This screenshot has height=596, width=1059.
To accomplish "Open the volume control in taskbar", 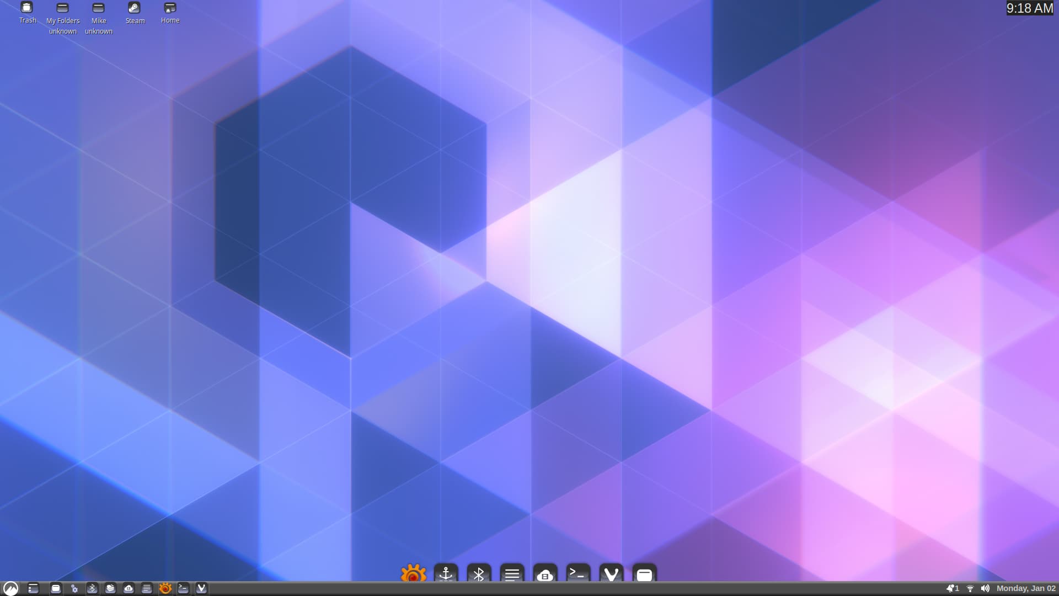I will [x=986, y=588].
